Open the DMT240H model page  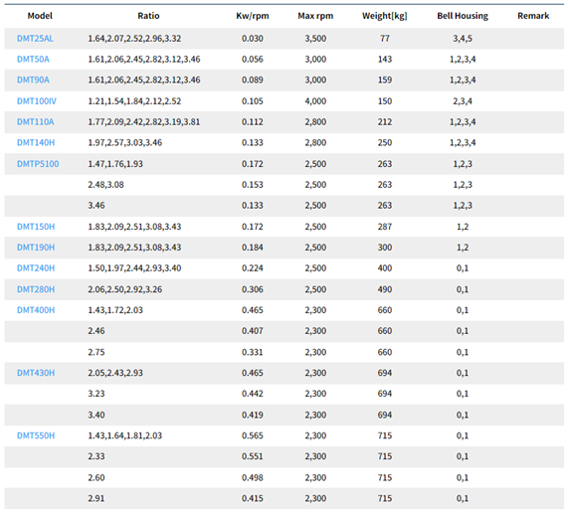pyautogui.click(x=36, y=268)
